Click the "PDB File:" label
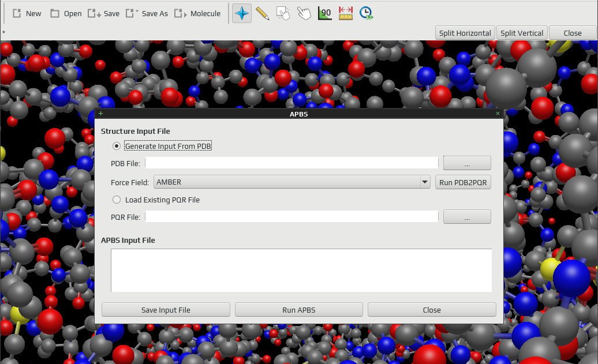 pyautogui.click(x=125, y=163)
